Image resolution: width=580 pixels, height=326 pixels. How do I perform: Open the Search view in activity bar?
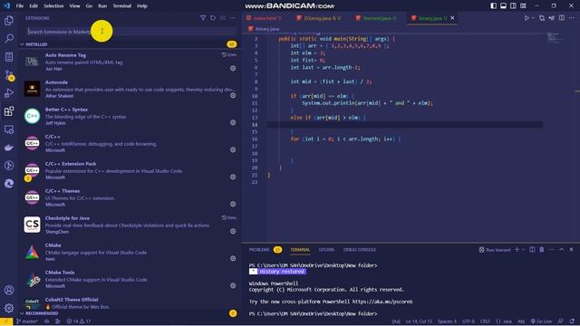tap(9, 38)
